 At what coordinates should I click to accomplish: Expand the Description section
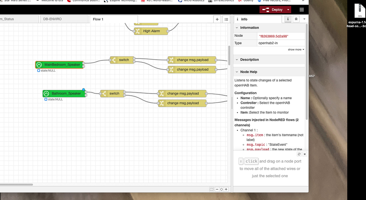click(249, 60)
